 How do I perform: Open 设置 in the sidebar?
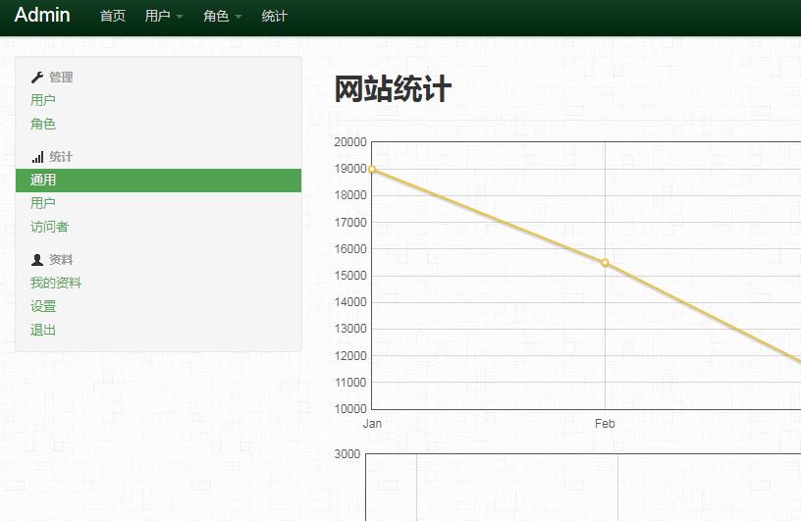coord(43,306)
